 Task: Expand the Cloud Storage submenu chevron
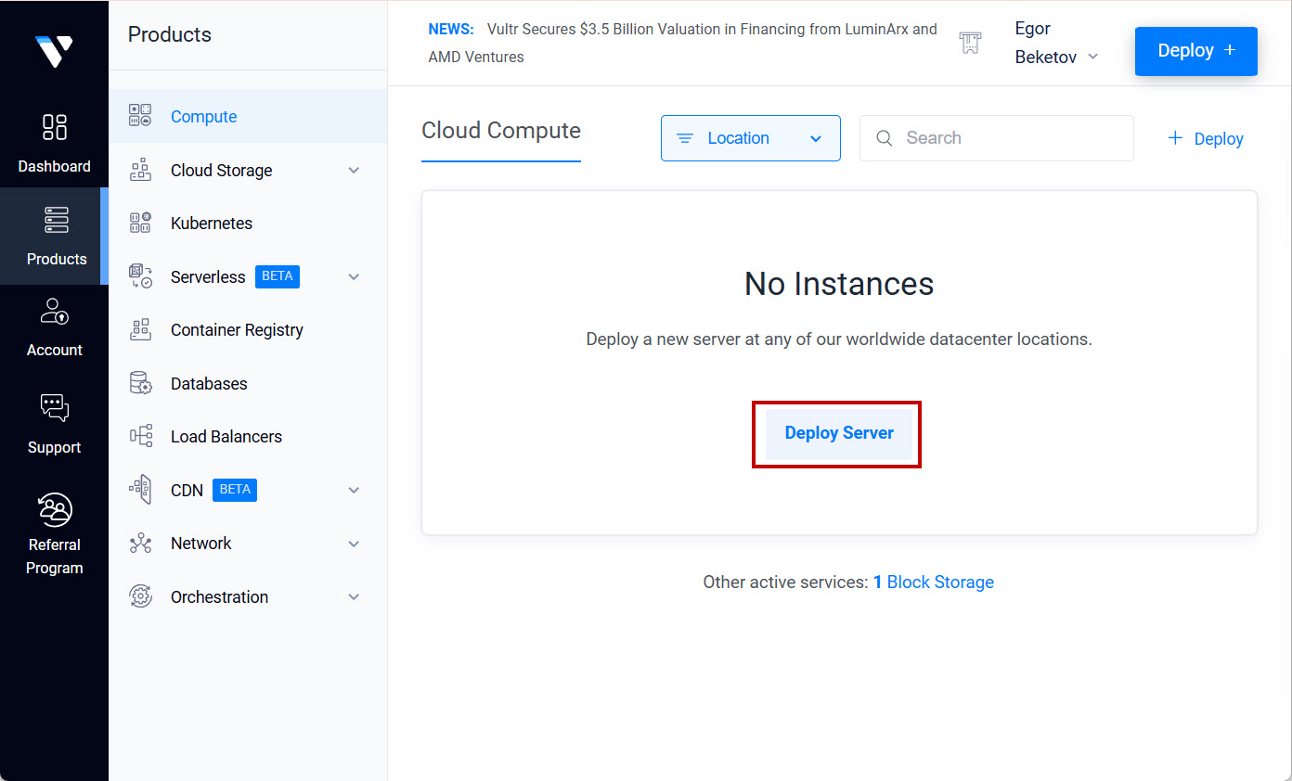tap(354, 171)
